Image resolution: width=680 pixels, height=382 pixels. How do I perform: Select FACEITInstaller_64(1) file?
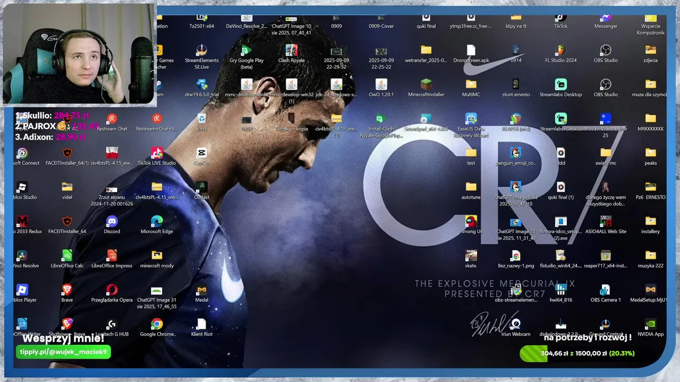click(67, 156)
